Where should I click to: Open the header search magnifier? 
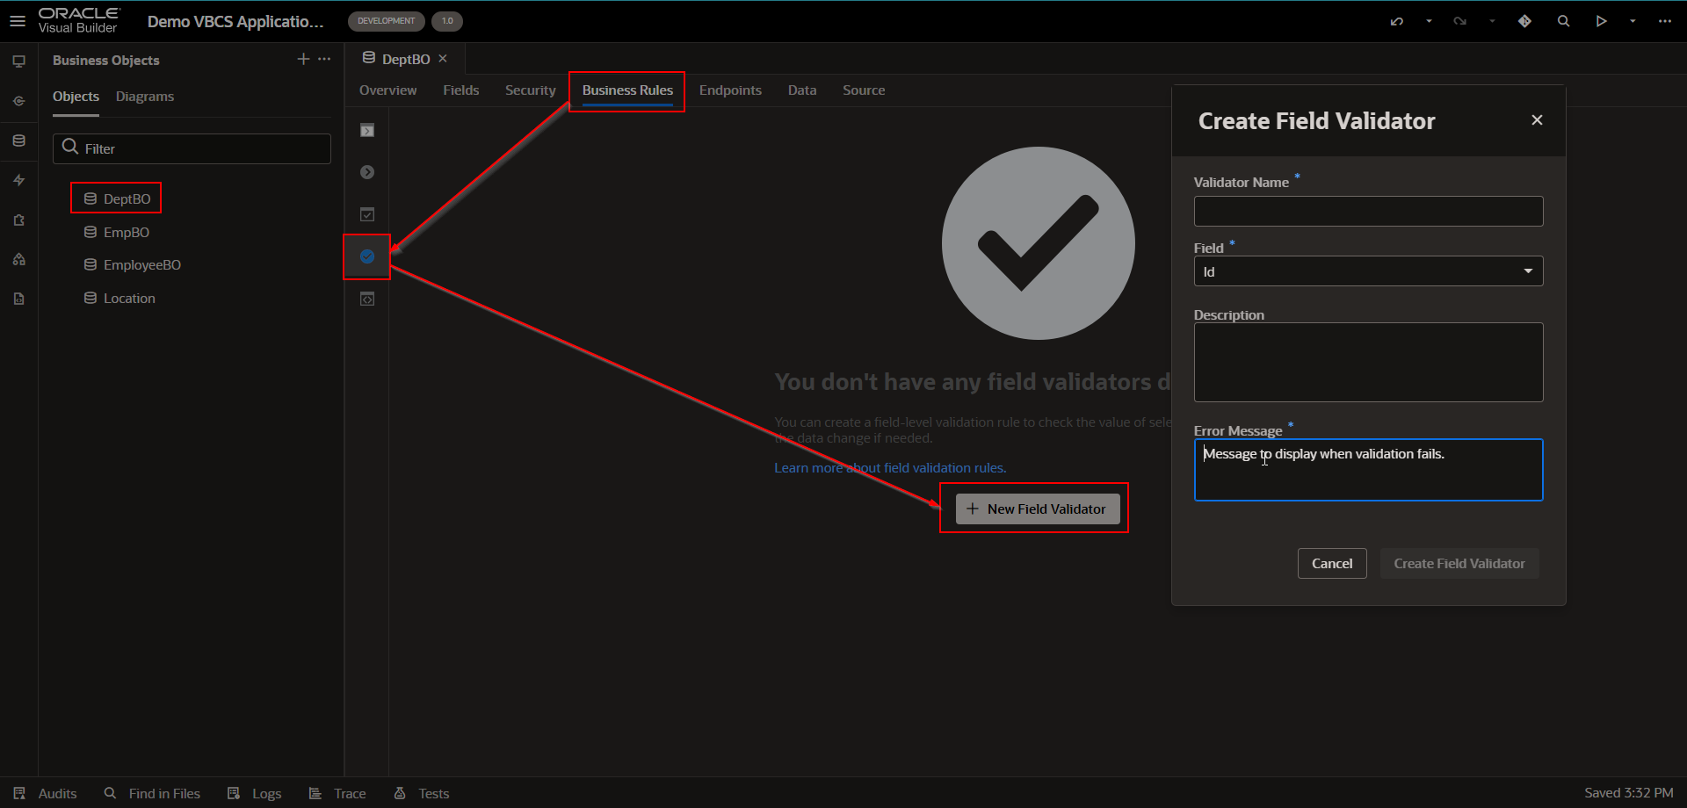(x=1563, y=21)
